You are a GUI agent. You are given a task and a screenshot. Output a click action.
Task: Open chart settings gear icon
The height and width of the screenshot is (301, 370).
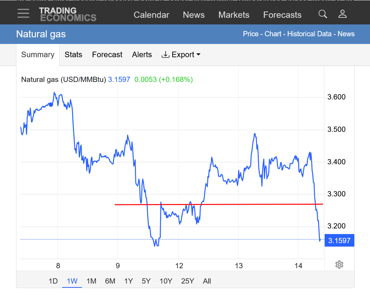(339, 264)
